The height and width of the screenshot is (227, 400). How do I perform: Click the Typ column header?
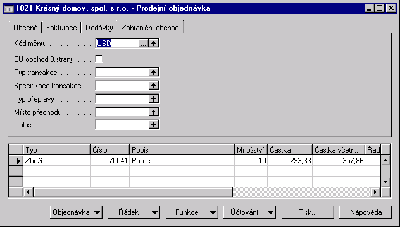[56, 150]
